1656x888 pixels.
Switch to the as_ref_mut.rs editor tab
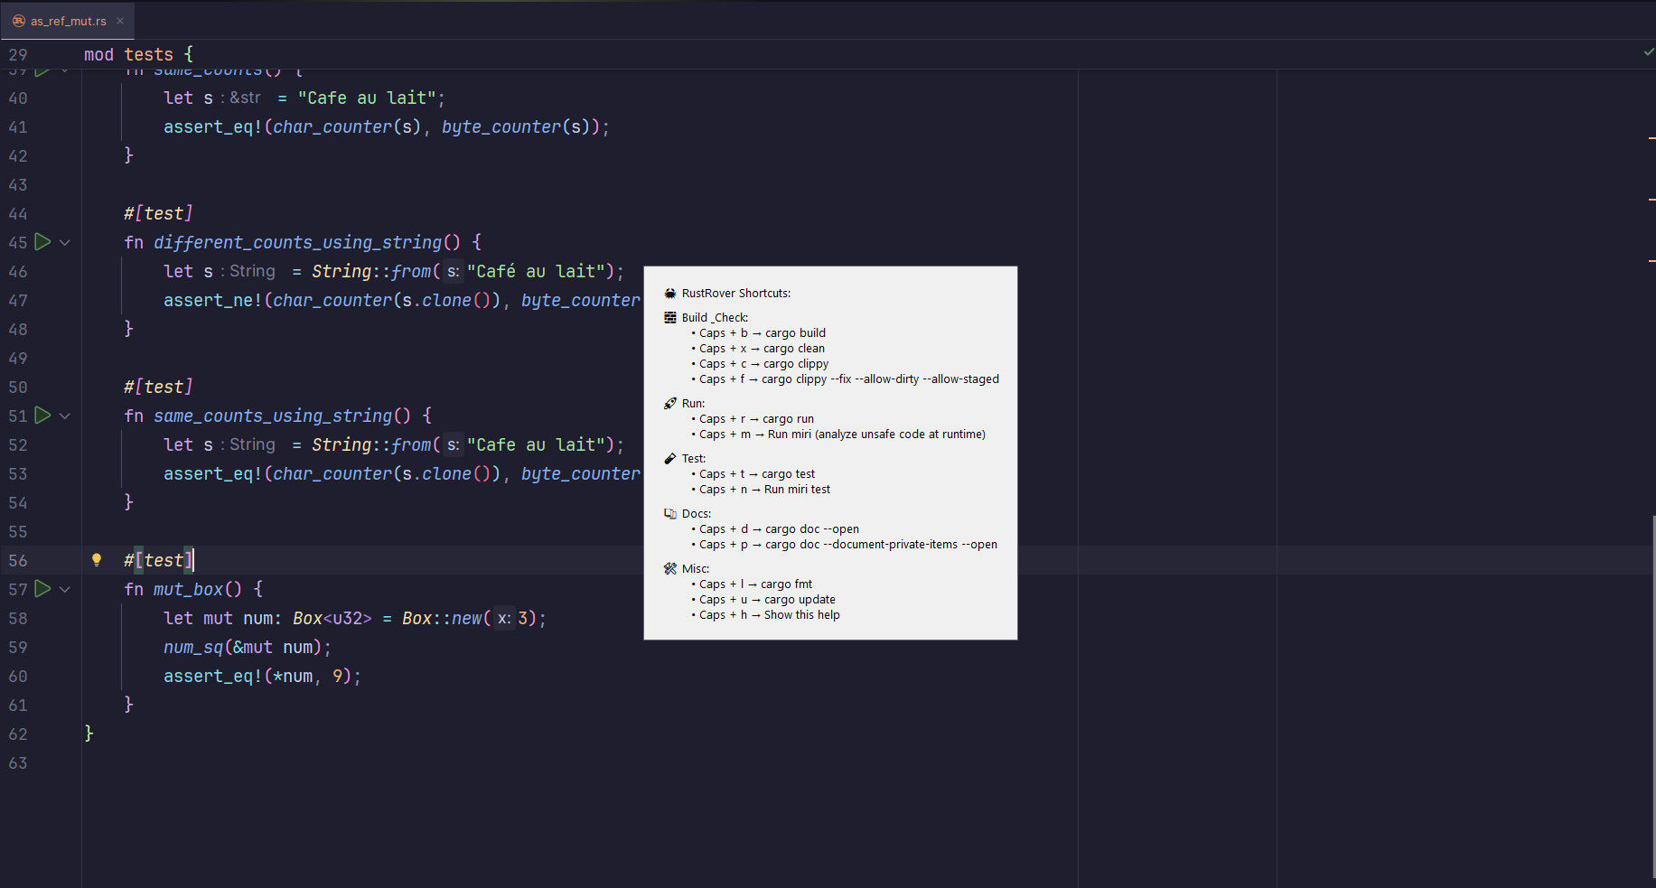[68, 21]
